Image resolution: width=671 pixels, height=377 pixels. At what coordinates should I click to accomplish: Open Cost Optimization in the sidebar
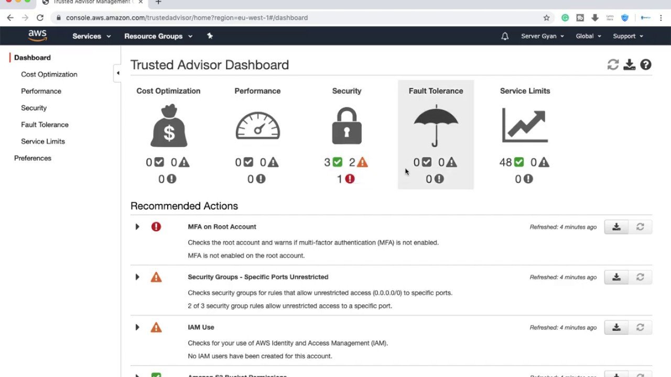pos(49,74)
